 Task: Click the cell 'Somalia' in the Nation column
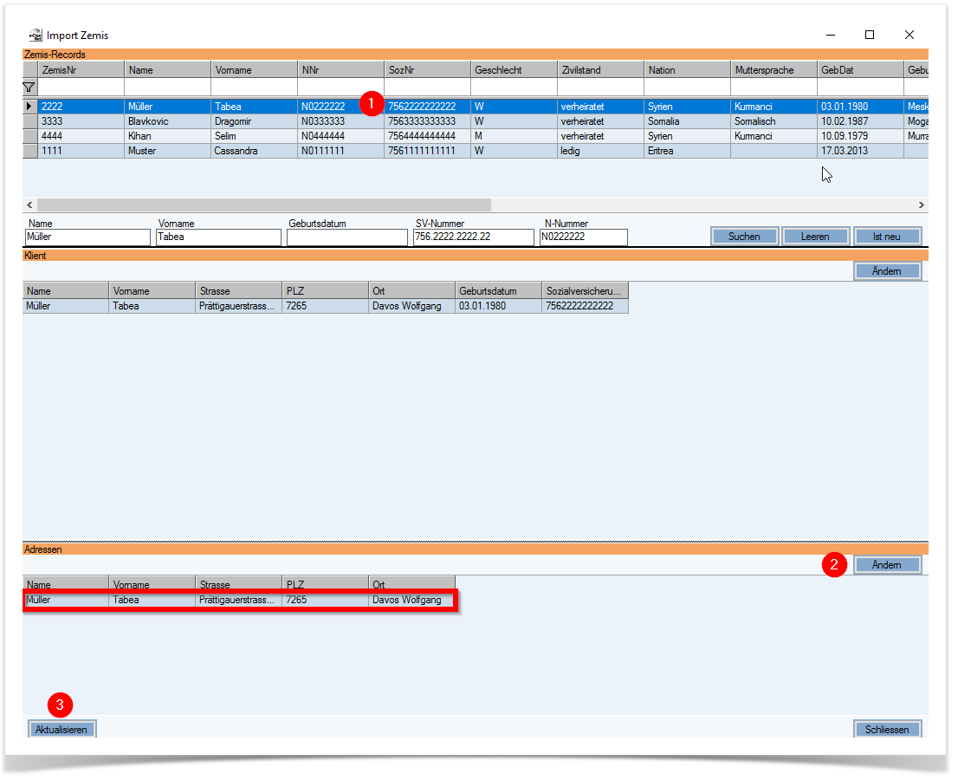(688, 121)
